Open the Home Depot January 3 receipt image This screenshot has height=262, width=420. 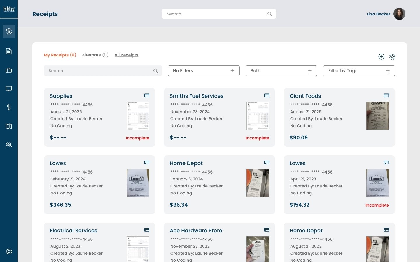258,183
